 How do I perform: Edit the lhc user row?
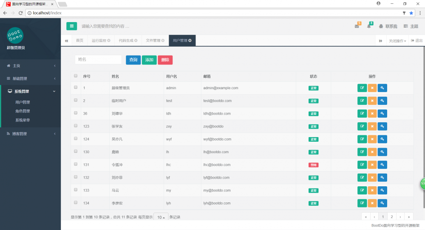[362, 165]
